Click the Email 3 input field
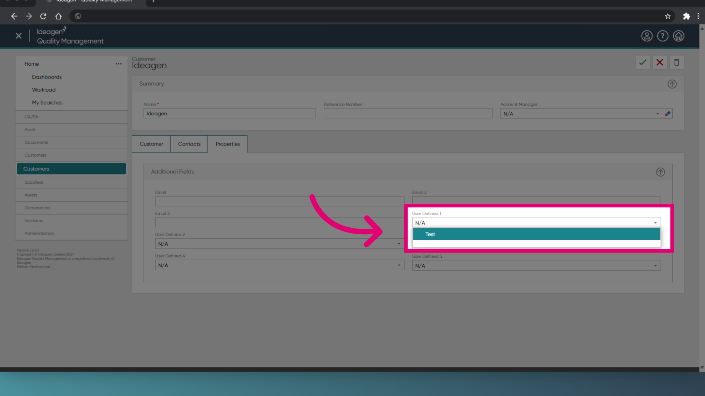The image size is (705, 396). click(279, 222)
